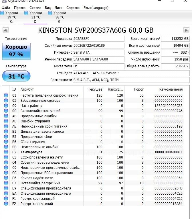Screen dimensions: 192x219
Task: Click power-on hours value 23651 ч
Action: (175, 66)
